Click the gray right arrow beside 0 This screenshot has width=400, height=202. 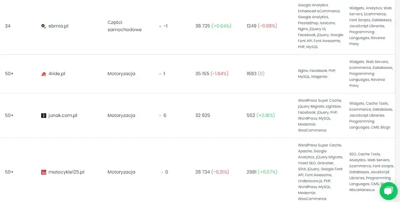point(161,172)
